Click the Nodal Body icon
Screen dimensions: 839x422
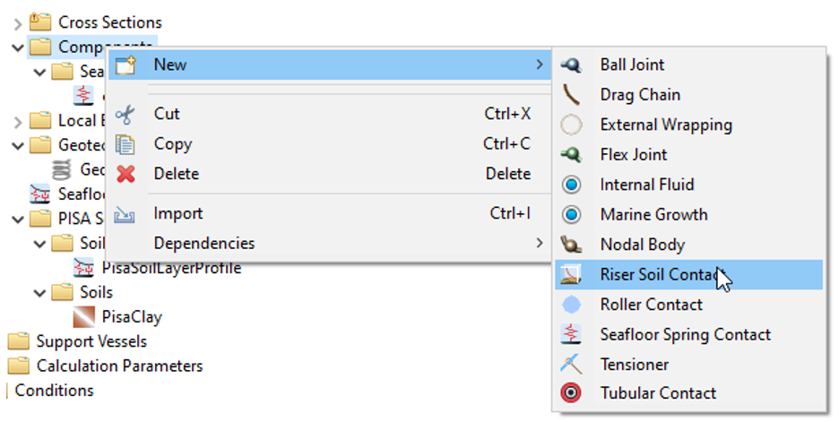point(571,244)
